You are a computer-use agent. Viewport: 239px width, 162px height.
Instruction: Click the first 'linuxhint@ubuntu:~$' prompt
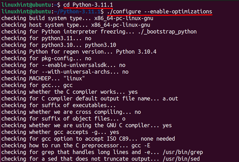point(31,5)
